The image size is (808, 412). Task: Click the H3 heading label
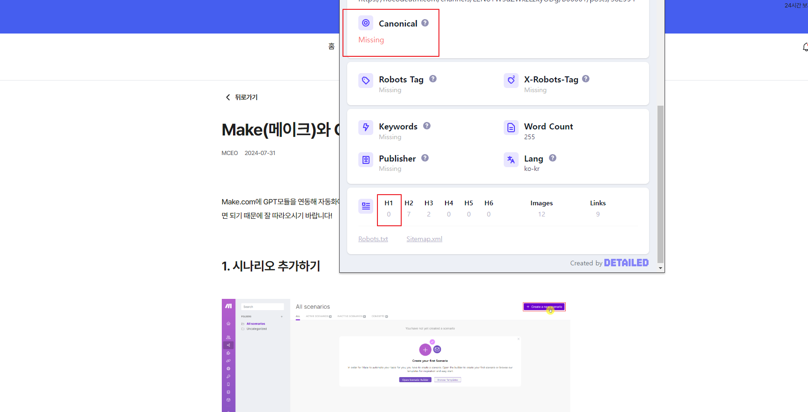429,203
